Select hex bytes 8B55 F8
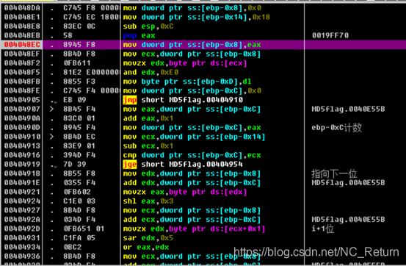Screen dimensions: 406x266 pos(79,173)
